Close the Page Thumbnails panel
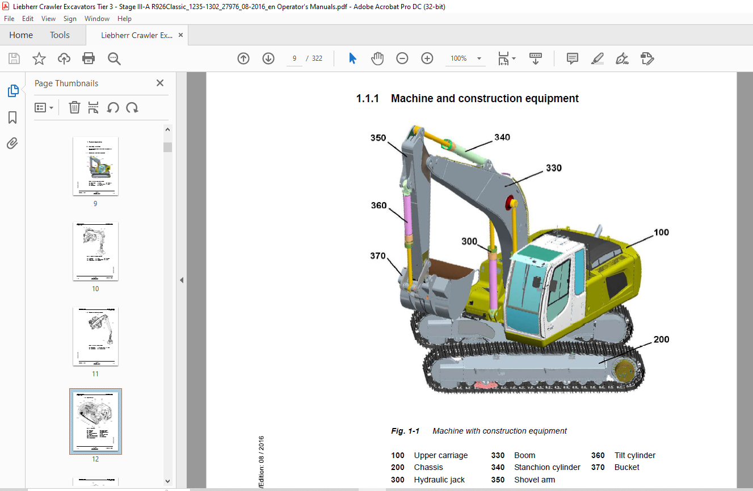 [x=160, y=83]
